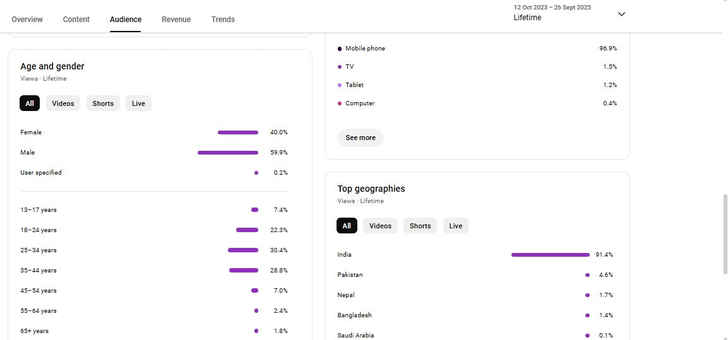
Task: Select All chip in Age and gender
Action: [x=30, y=103]
